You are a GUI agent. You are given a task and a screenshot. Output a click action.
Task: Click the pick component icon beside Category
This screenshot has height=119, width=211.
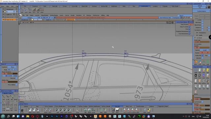coord(39,18)
